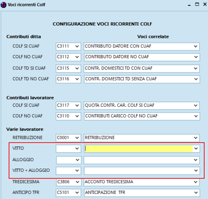Expand the CONTRIBUTO DATORE CON CUAF combo box
This screenshot has height=199, width=208.
(x=195, y=46)
